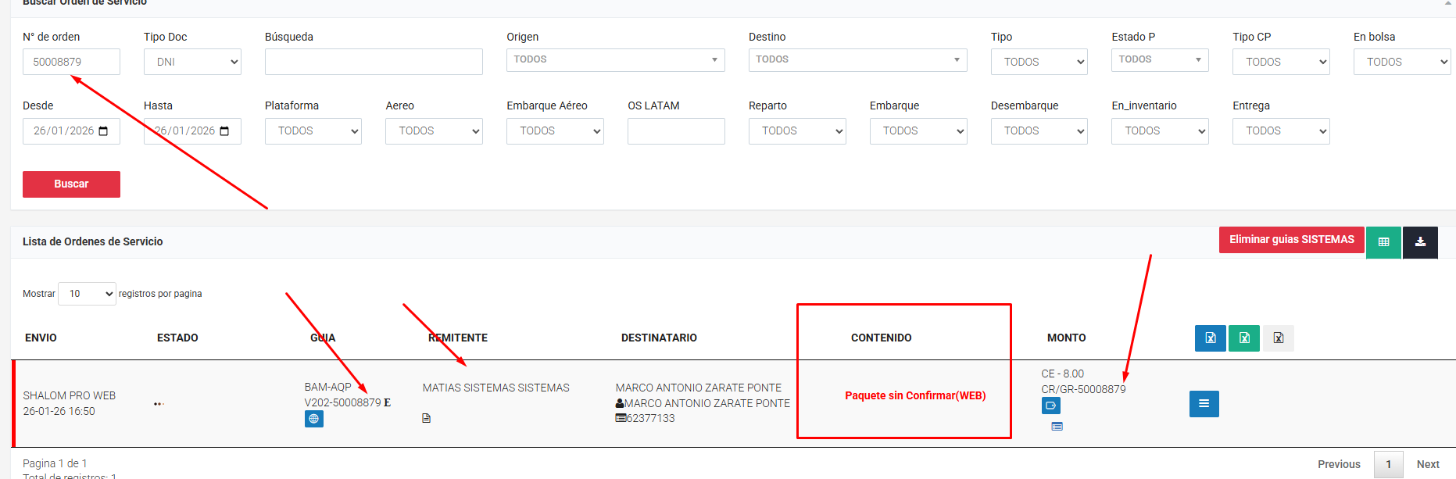
Task: Click the green table grid icon button
Action: [1383, 242]
